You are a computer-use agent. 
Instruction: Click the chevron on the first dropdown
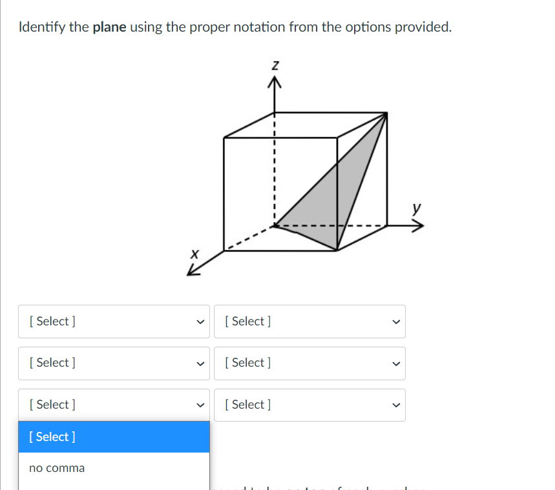(x=200, y=321)
